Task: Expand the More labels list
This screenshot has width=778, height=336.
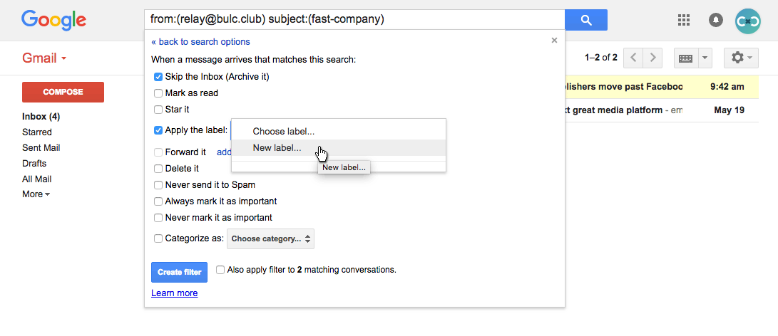Action: coord(36,194)
